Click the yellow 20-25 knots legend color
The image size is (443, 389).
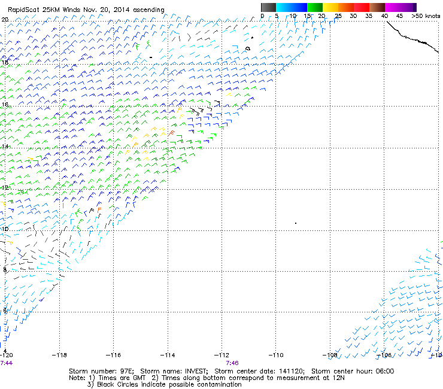pyautogui.click(x=330, y=7)
